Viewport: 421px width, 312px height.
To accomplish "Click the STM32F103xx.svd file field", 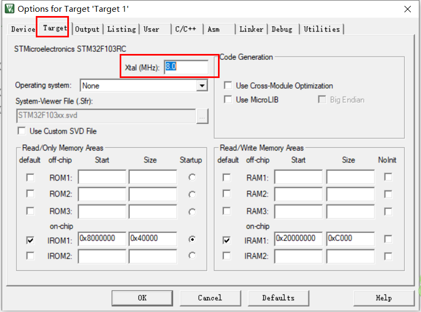I will tap(106, 116).
